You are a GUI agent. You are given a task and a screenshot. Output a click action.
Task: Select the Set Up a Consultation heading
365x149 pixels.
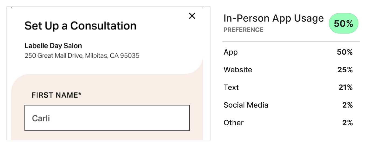tap(80, 26)
